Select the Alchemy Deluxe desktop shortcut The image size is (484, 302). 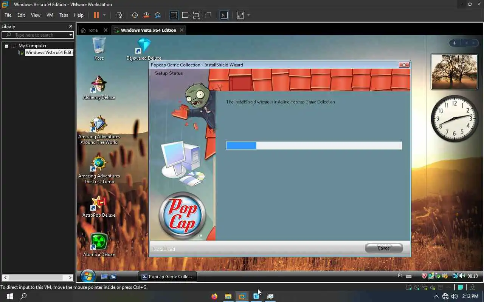tap(99, 88)
